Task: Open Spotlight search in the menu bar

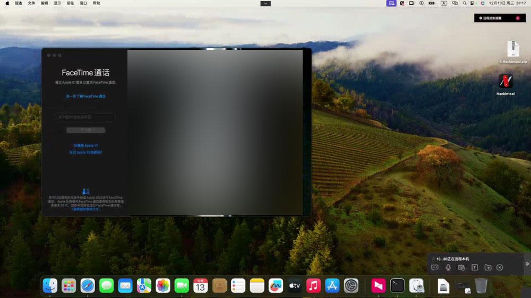Action: [x=465, y=3]
